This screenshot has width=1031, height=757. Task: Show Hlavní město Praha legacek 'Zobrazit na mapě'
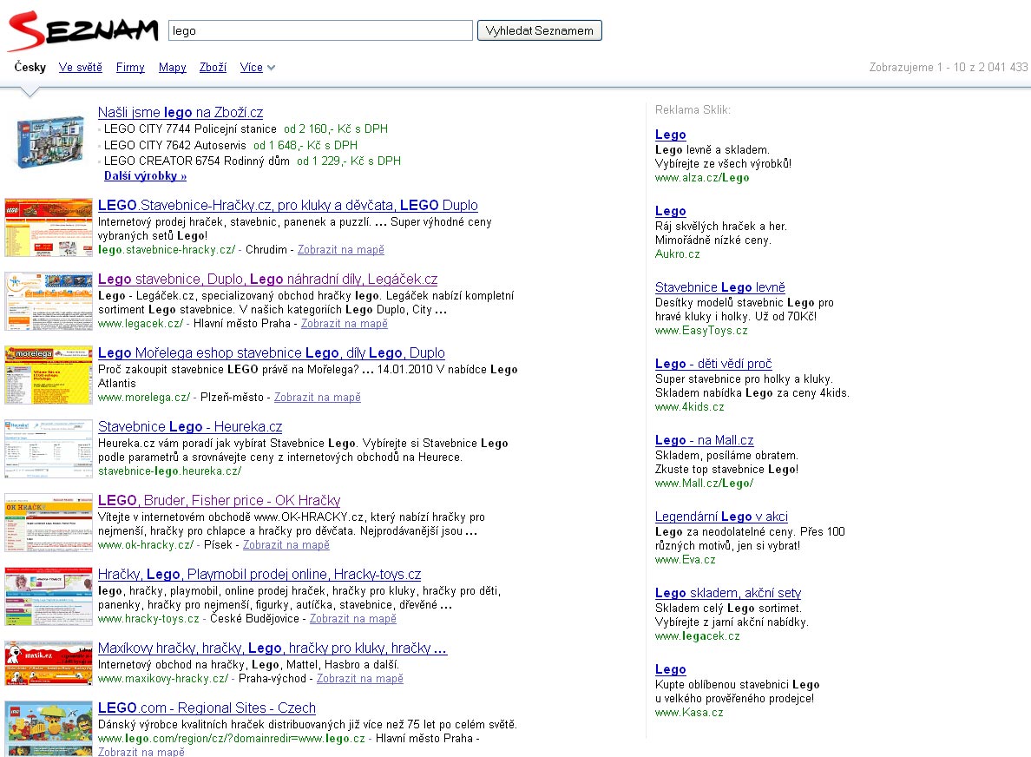(344, 324)
